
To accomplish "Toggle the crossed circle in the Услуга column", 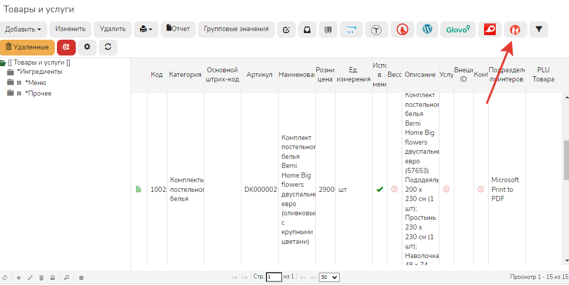I will point(446,189).
